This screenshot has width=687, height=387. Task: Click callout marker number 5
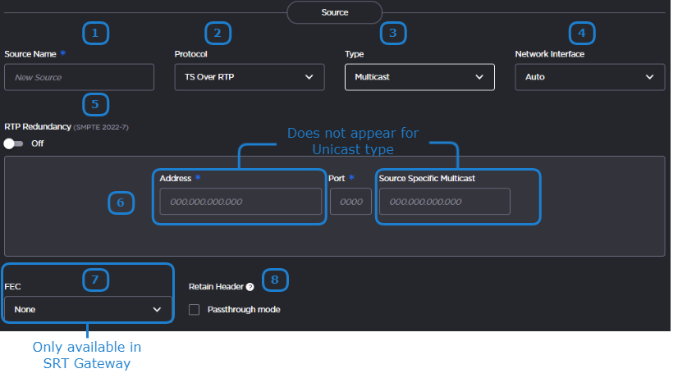coord(95,104)
